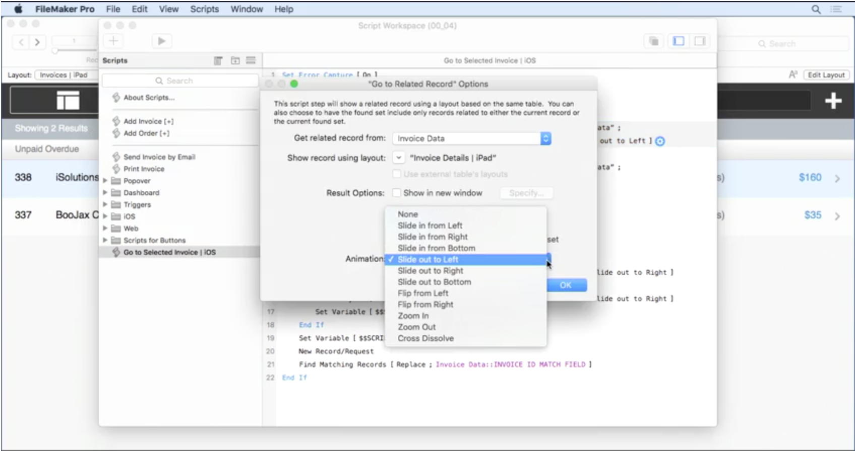Click the column icon in Scripts panel header
This screenshot has height=451, width=855.
tap(218, 60)
